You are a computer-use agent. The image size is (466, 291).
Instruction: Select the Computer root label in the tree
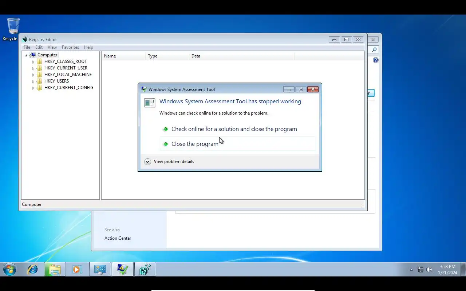[x=47, y=55]
